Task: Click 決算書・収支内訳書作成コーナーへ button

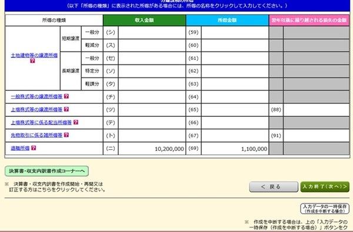Action: 46,171
